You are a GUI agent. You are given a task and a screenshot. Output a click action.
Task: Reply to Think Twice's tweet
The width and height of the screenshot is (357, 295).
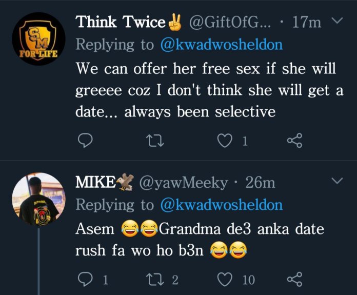(86, 141)
